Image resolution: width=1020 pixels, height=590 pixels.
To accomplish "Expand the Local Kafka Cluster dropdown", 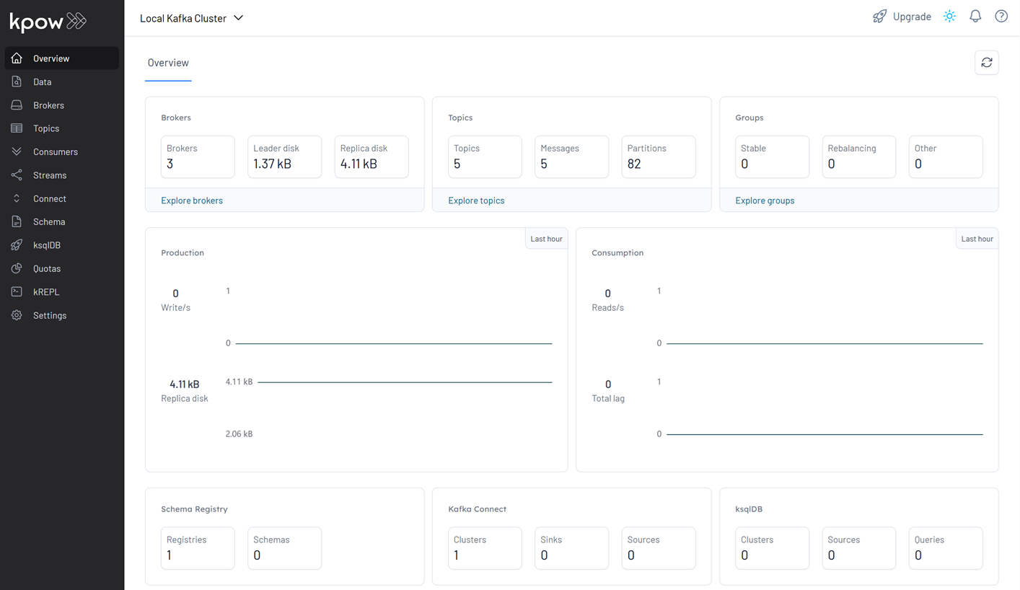I will [192, 18].
